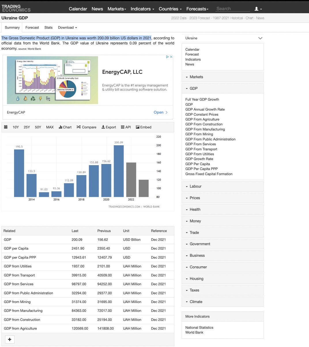Image resolution: width=309 pixels, height=347 pixels.
Task: Select the MAX time range
Action: [x=50, y=127]
